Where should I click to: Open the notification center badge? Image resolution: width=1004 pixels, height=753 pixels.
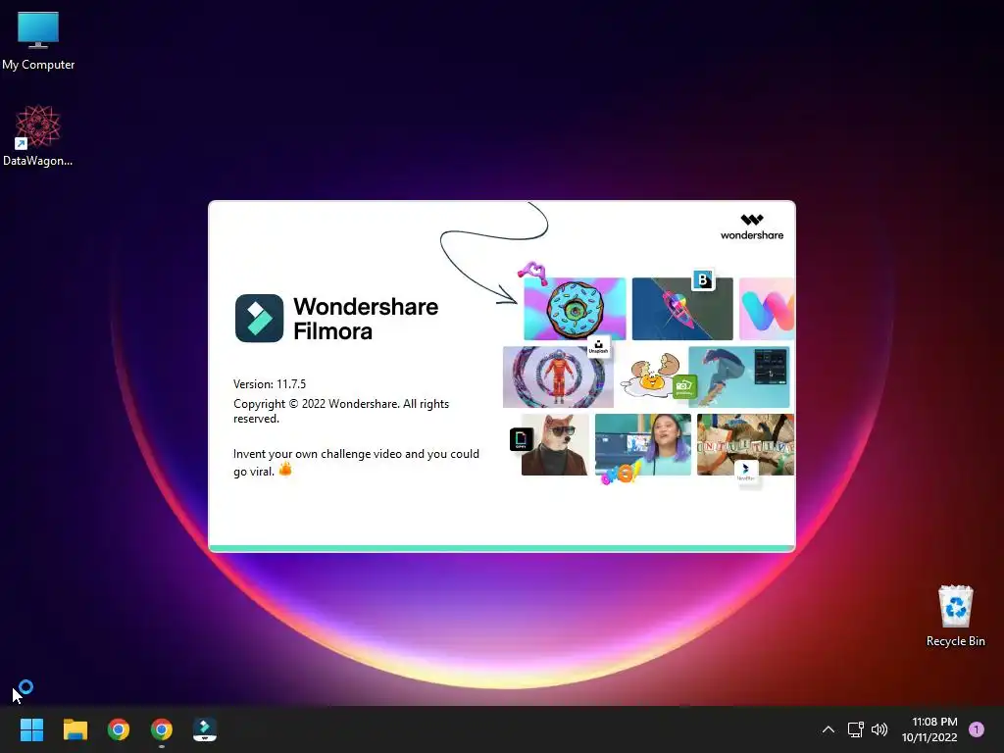pyautogui.click(x=977, y=729)
